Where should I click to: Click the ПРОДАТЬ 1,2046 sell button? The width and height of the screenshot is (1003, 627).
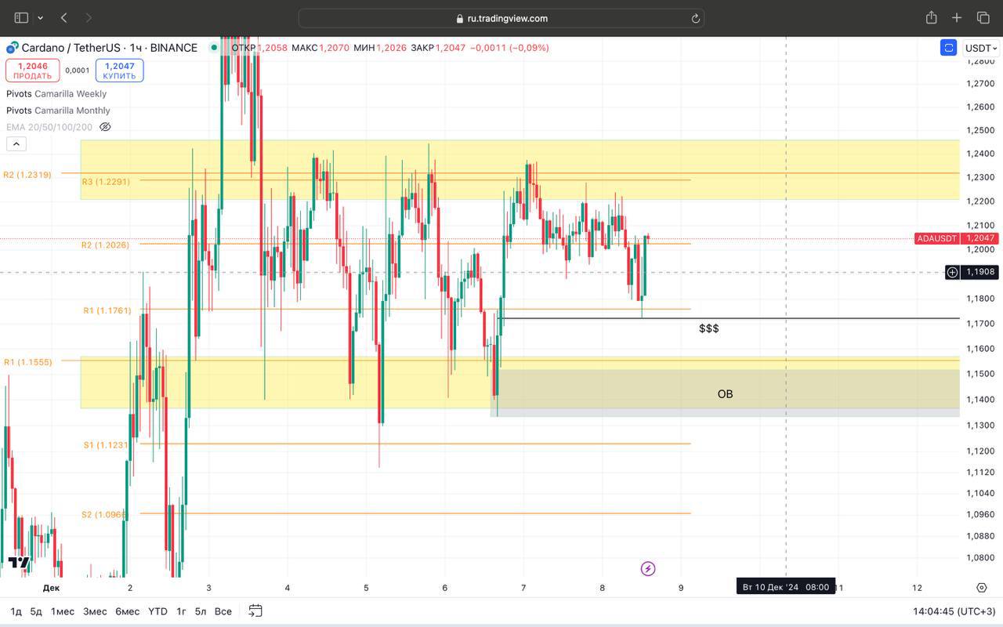(33, 71)
